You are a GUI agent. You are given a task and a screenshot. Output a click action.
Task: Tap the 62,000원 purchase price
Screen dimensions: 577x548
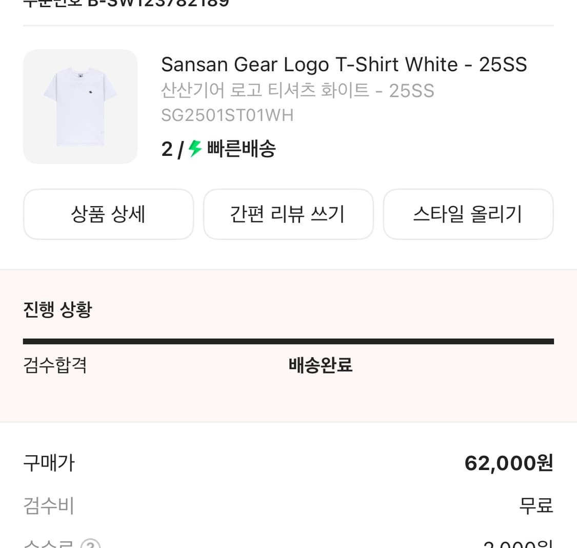coord(508,463)
